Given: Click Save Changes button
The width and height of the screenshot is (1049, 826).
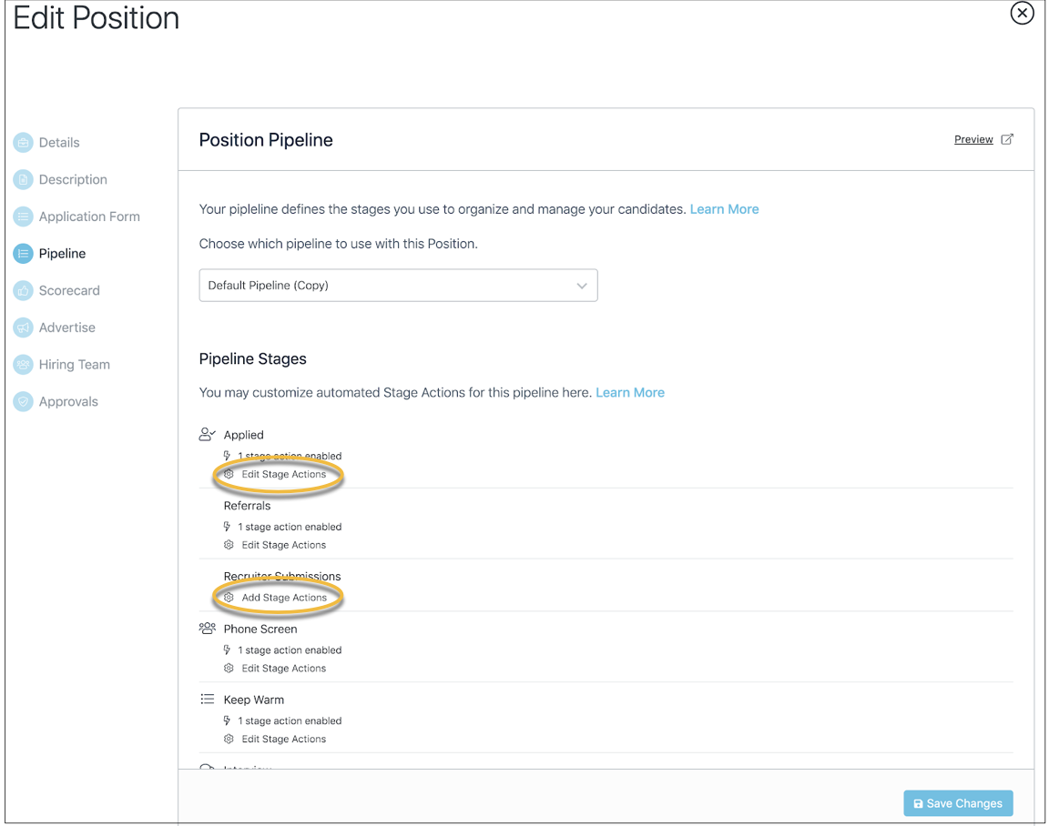Looking at the screenshot, I should 958,803.
